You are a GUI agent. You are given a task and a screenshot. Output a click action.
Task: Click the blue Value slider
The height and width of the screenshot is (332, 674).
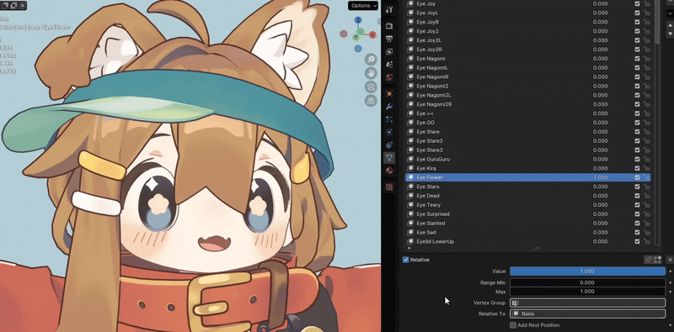point(587,271)
